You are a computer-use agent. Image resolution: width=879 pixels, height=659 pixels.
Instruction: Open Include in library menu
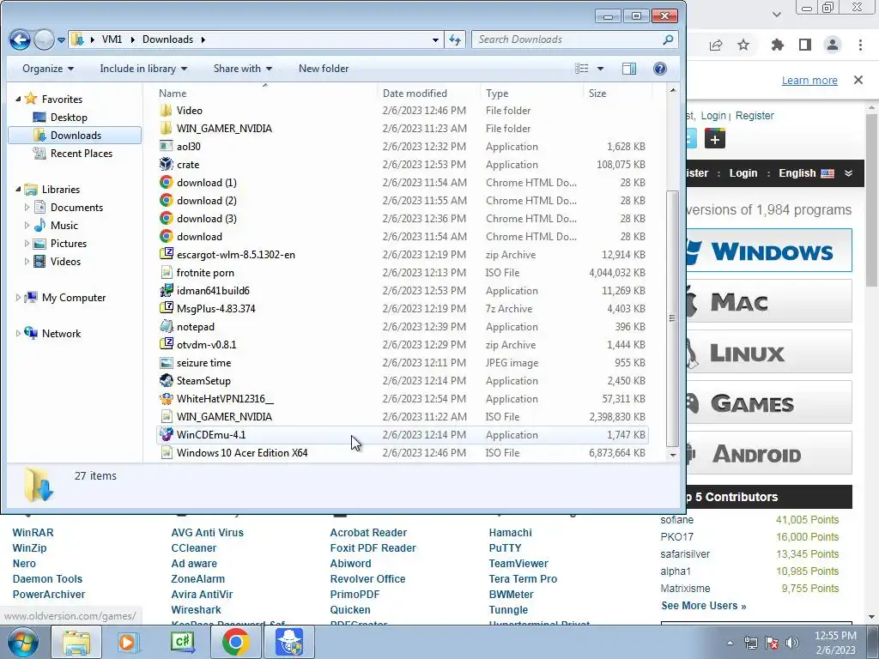143,69
